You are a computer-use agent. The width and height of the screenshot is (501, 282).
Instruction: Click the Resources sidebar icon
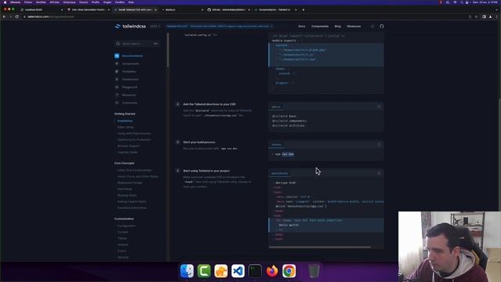click(x=117, y=95)
